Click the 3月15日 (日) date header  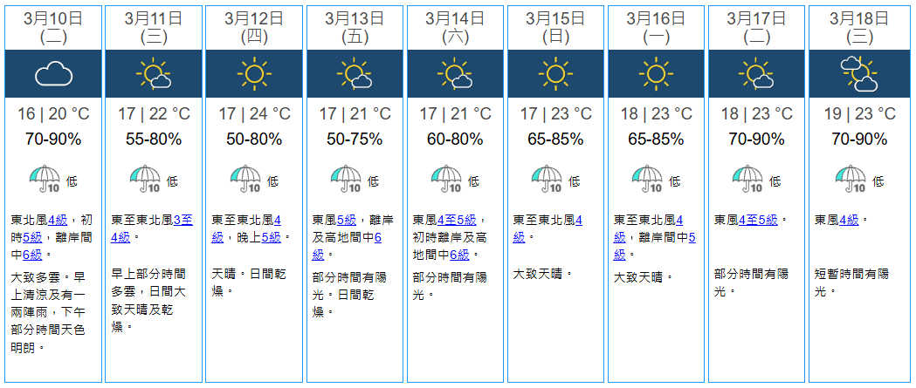pos(555,27)
